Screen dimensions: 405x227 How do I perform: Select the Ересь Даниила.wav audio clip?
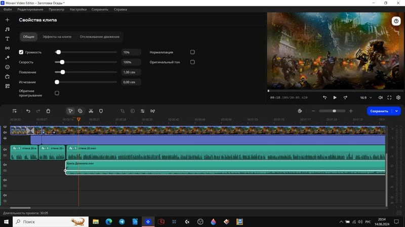[225, 167]
